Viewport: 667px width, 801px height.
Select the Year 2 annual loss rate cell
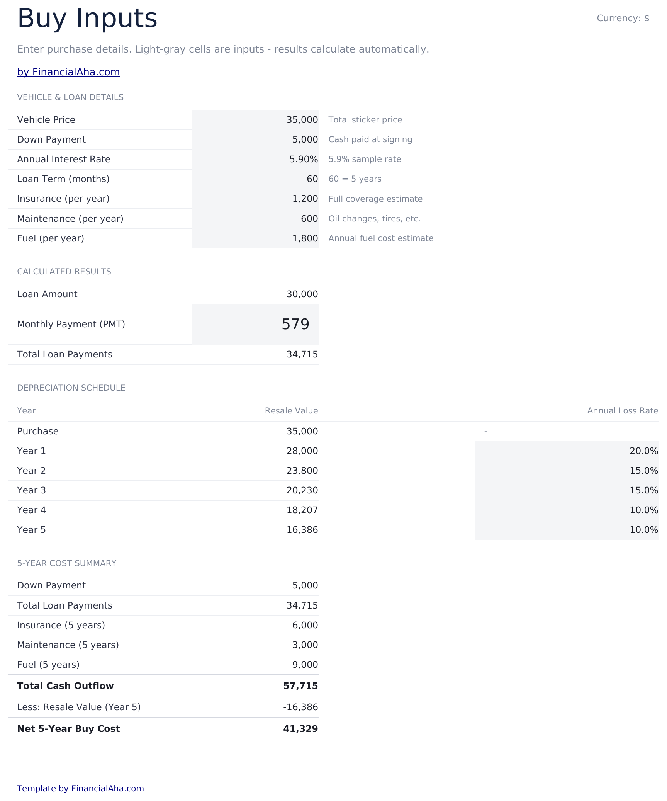pyautogui.click(x=567, y=471)
